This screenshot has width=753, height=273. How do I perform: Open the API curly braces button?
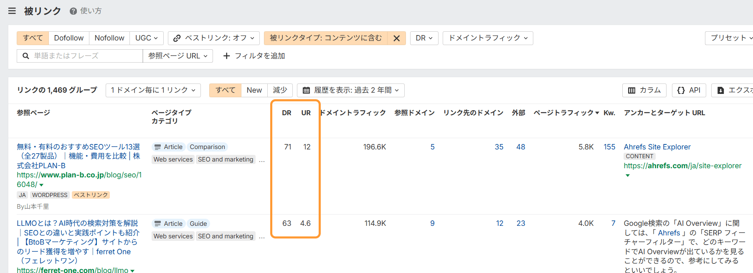point(689,90)
